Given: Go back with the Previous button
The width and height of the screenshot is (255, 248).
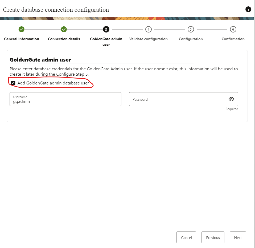Looking at the screenshot, I should (x=213, y=238).
